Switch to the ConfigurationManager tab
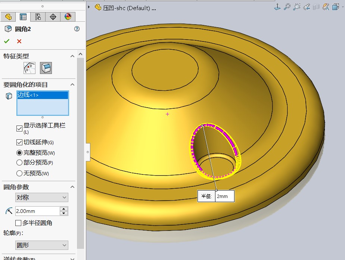The image size is (345, 260). [x=38, y=17]
